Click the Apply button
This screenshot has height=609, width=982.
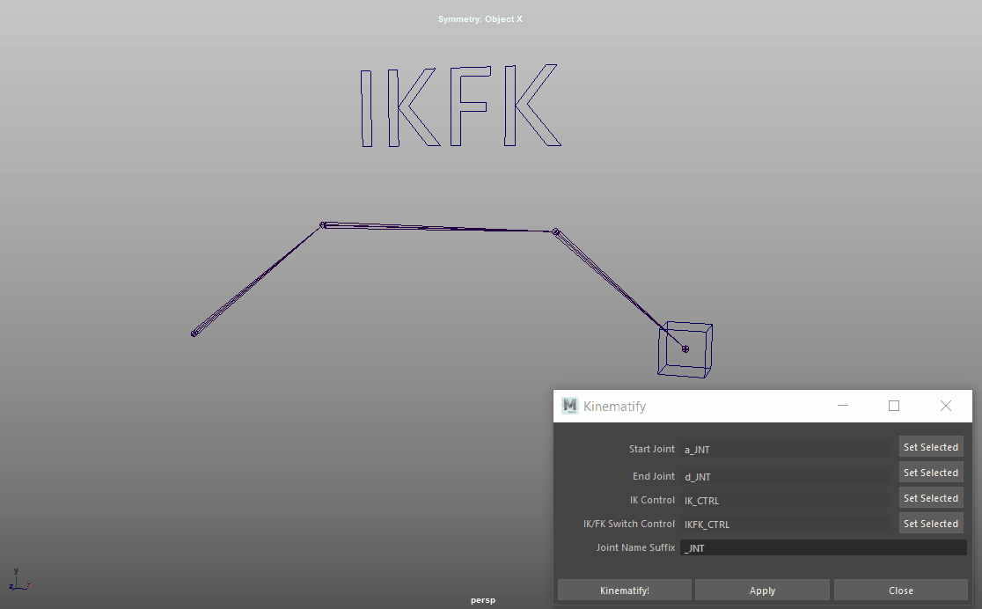762,591
